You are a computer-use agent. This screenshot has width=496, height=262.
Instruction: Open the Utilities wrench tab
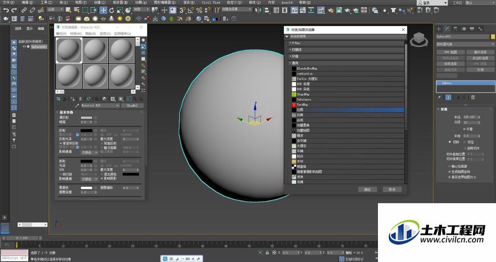pos(480,29)
